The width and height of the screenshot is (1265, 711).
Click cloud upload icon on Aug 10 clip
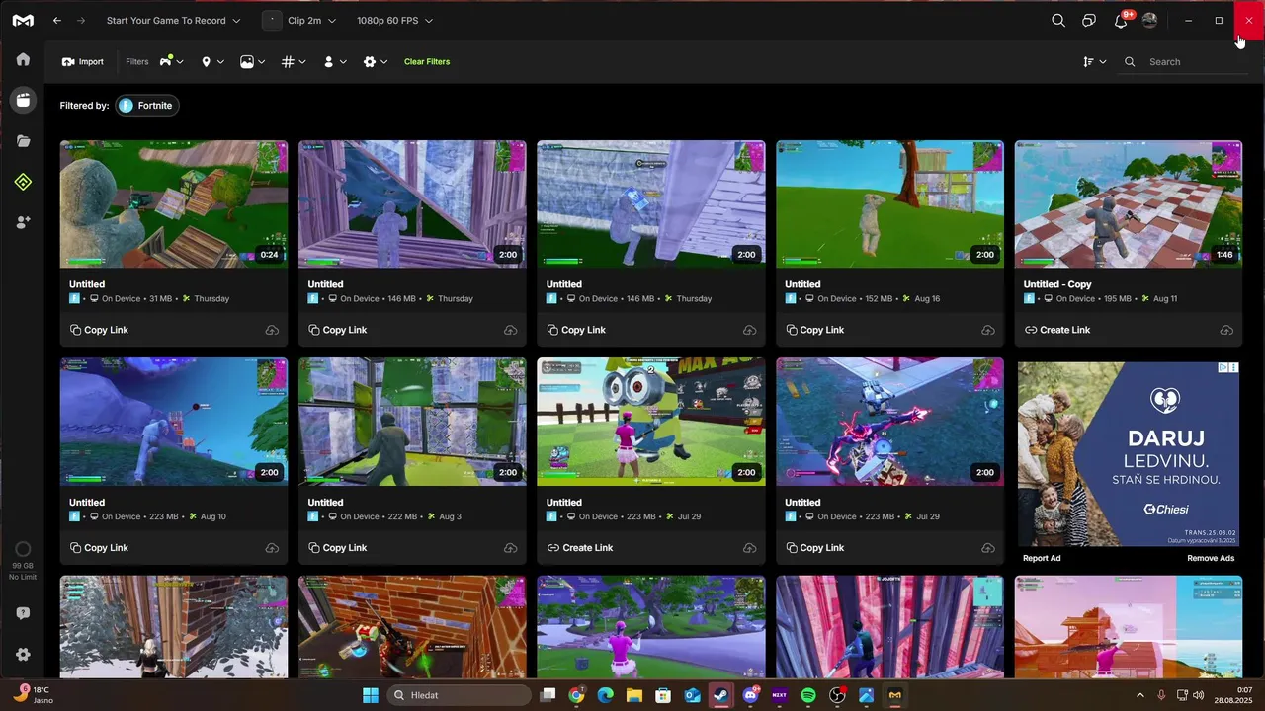tap(272, 548)
